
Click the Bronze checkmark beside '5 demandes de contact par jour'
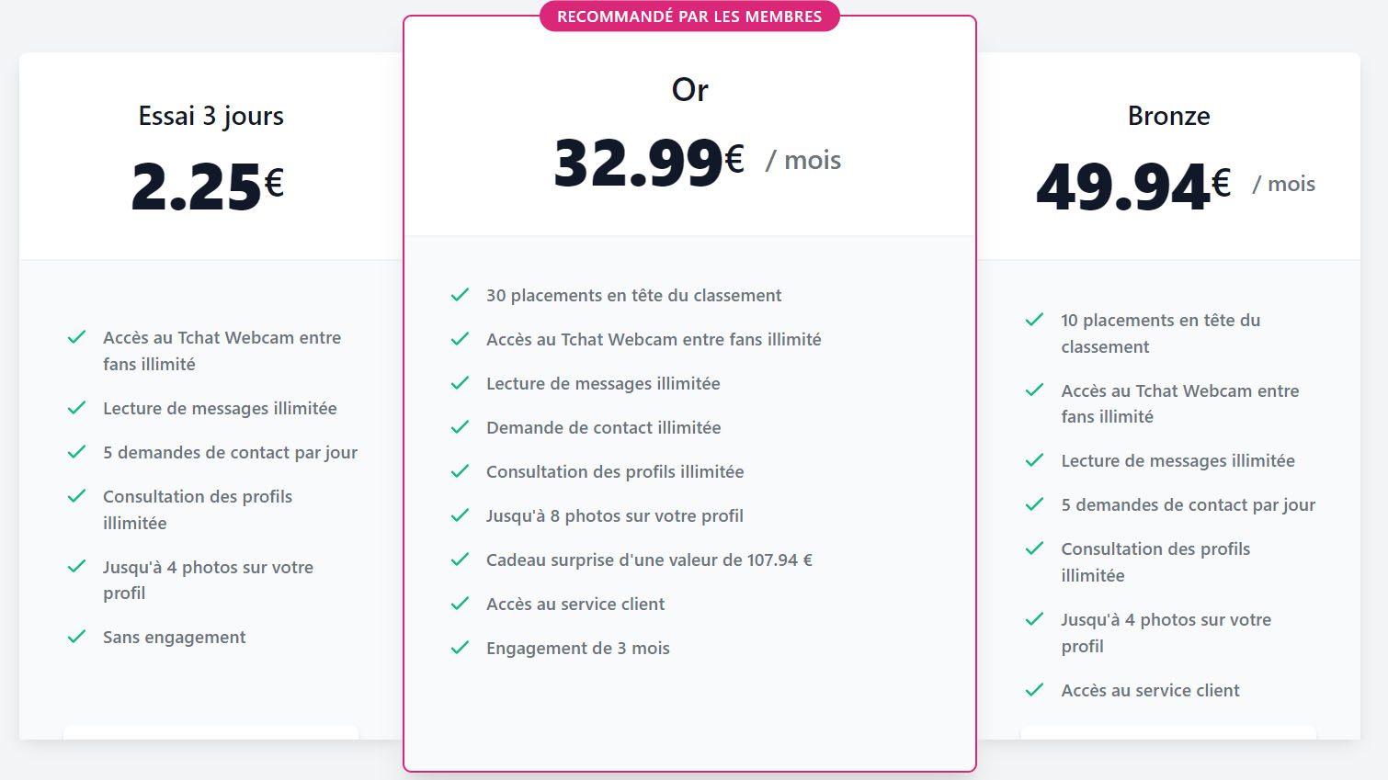pos(1034,504)
